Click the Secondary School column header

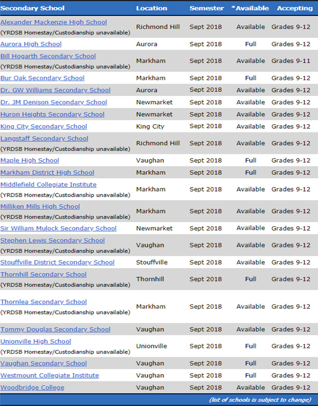tap(33, 8)
